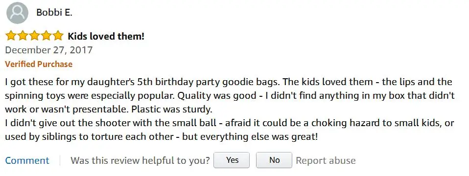Select the first rating star
The width and height of the screenshot is (469, 176).
click(11, 36)
